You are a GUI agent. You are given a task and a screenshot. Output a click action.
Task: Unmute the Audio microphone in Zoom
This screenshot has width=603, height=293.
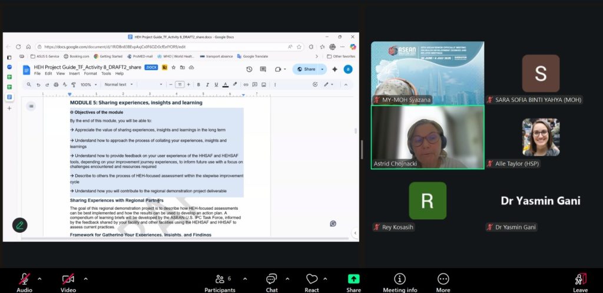coord(24,279)
